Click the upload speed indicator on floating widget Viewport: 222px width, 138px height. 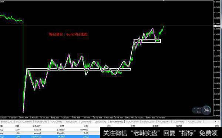coord(198,108)
